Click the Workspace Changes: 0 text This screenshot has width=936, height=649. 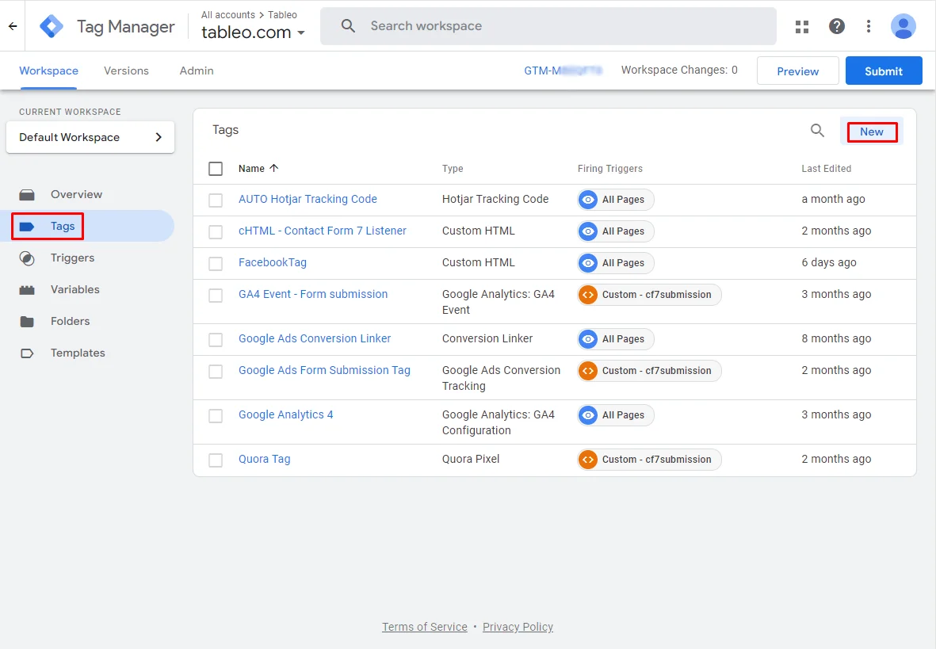(x=679, y=70)
